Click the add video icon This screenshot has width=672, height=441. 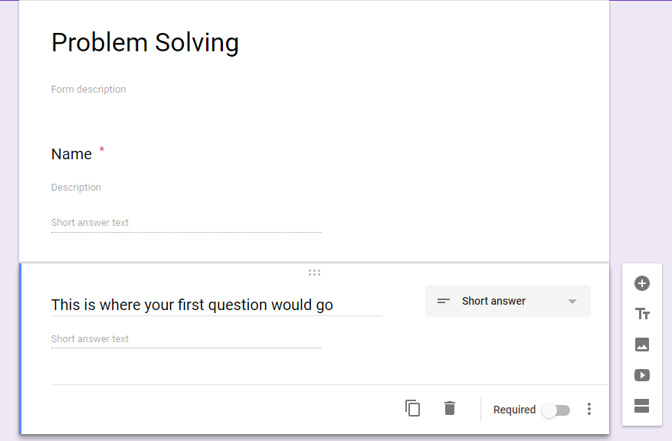[x=641, y=375]
